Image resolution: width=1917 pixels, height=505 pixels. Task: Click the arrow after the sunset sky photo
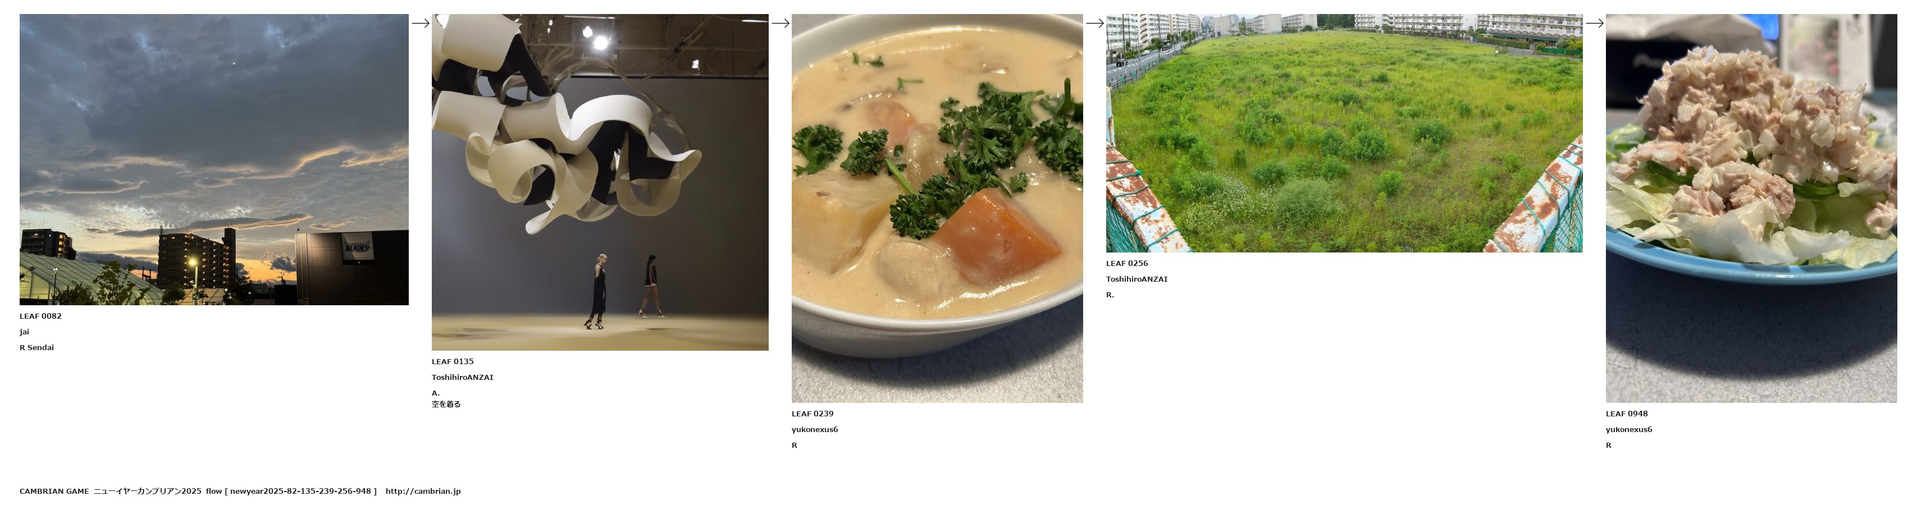pos(421,23)
